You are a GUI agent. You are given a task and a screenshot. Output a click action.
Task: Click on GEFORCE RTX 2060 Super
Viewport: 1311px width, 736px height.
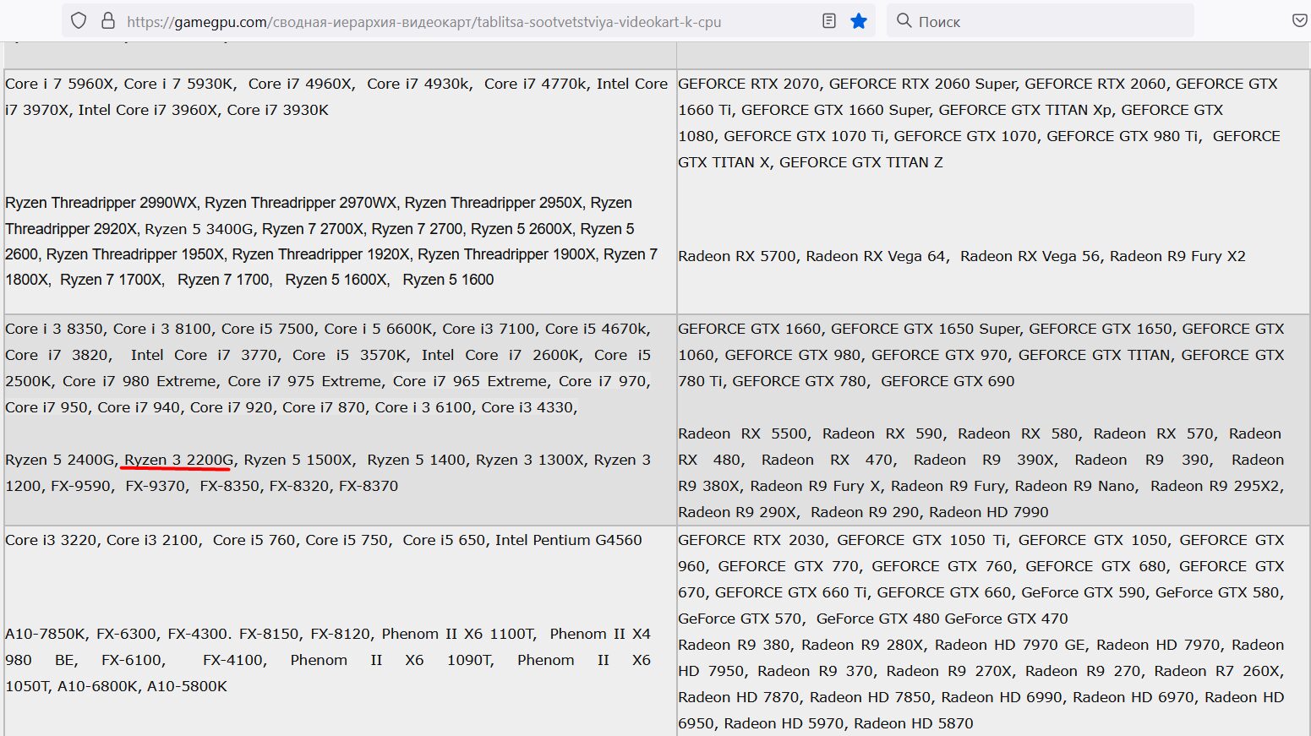922,84
